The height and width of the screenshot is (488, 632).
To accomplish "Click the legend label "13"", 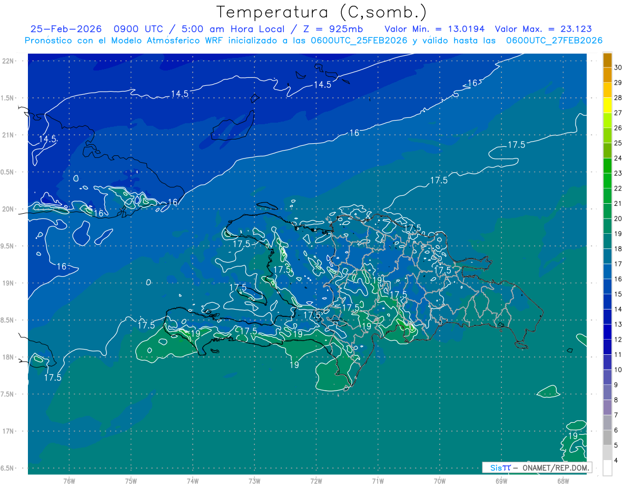I will [x=618, y=324].
